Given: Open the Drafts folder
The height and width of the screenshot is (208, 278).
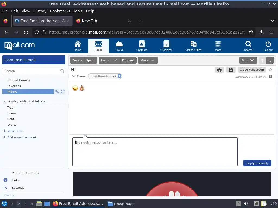Looking at the screenshot, I should tap(12, 125).
